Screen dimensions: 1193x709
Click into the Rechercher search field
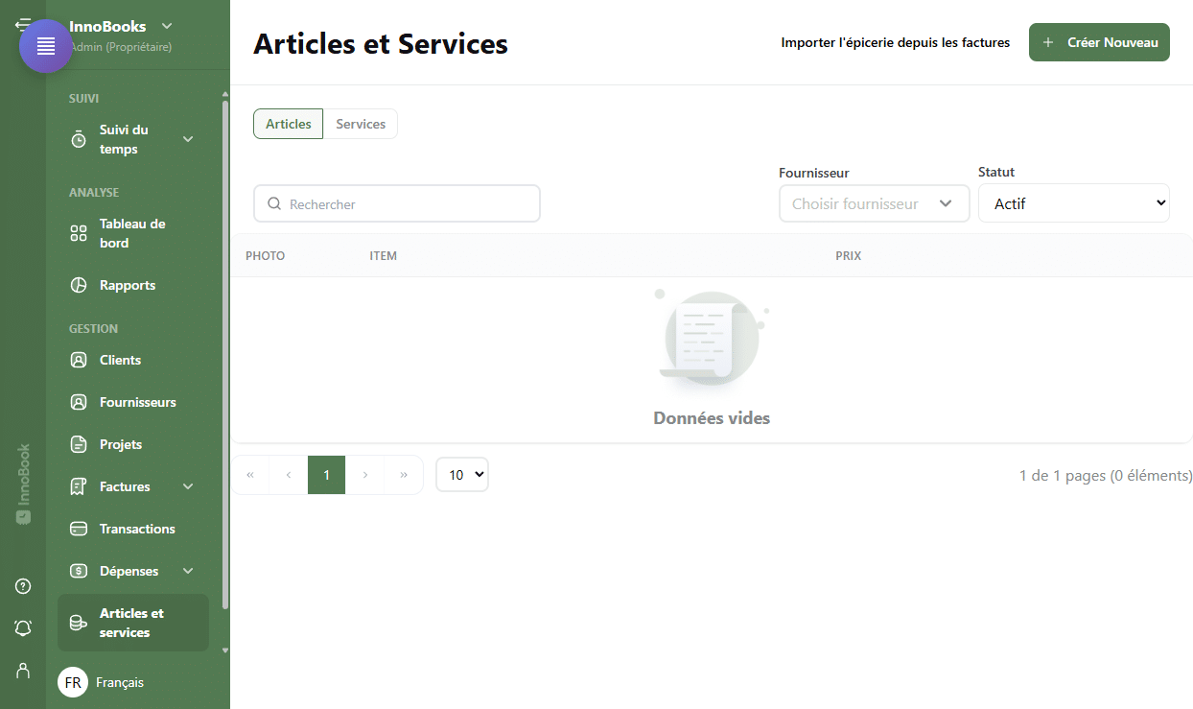(x=397, y=203)
